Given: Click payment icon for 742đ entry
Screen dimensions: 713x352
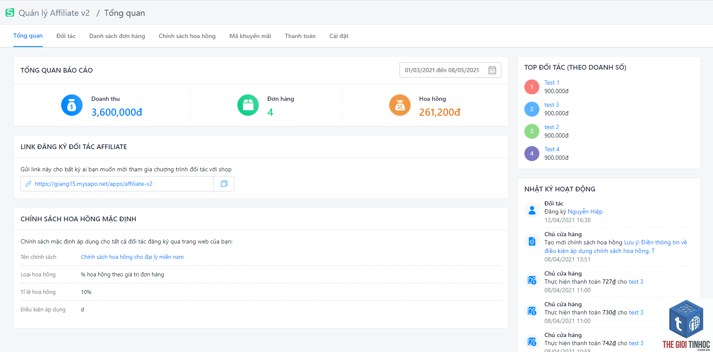Looking at the screenshot, I should pos(532,342).
